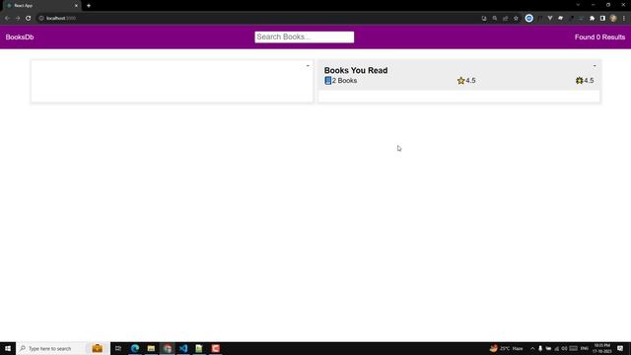
Task: Switch to Chrome in taskbar
Action: pyautogui.click(x=167, y=348)
